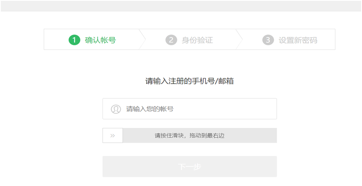Focus the 请输入您的帐号 placeholder text
The width and height of the screenshot is (362, 186).
(x=150, y=109)
